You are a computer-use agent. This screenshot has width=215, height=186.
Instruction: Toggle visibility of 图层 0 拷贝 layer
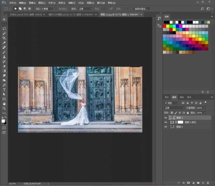pyautogui.click(x=166, y=122)
